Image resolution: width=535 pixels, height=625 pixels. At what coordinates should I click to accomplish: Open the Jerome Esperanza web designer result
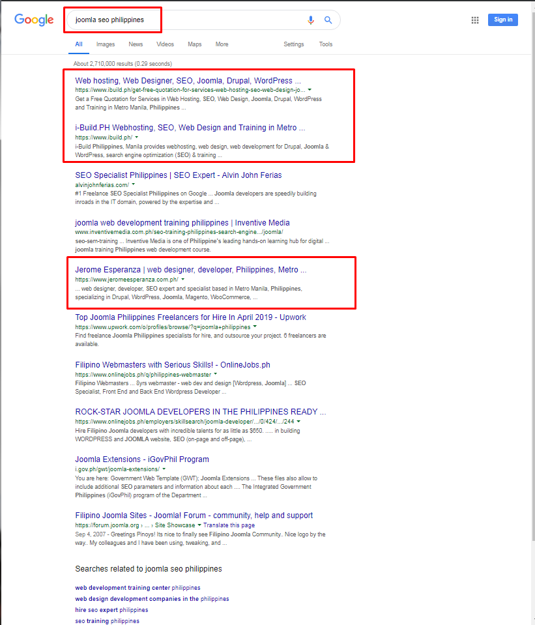[x=190, y=270]
